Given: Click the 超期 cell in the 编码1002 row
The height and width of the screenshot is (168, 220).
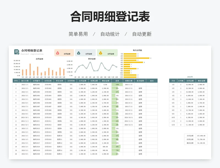Looking at the screenshot, I should [x=140, y=88].
